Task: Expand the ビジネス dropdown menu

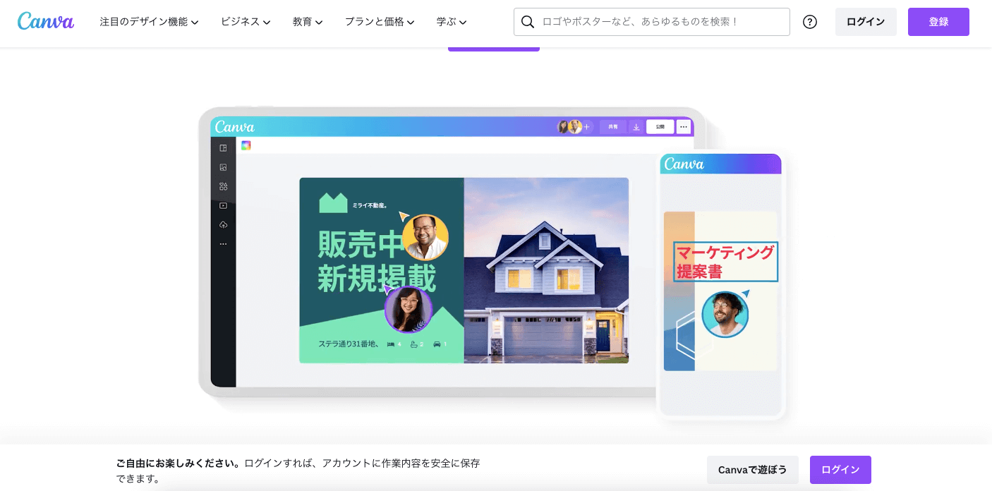Action: pyautogui.click(x=246, y=22)
